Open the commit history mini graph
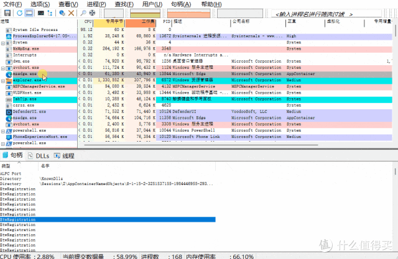The image size is (398, 259). 145,14
